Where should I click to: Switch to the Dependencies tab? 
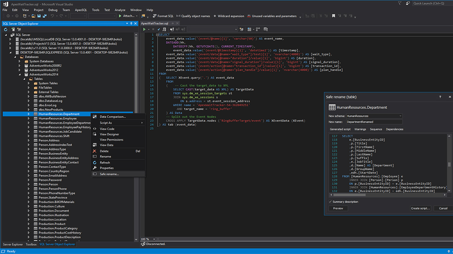(394, 129)
